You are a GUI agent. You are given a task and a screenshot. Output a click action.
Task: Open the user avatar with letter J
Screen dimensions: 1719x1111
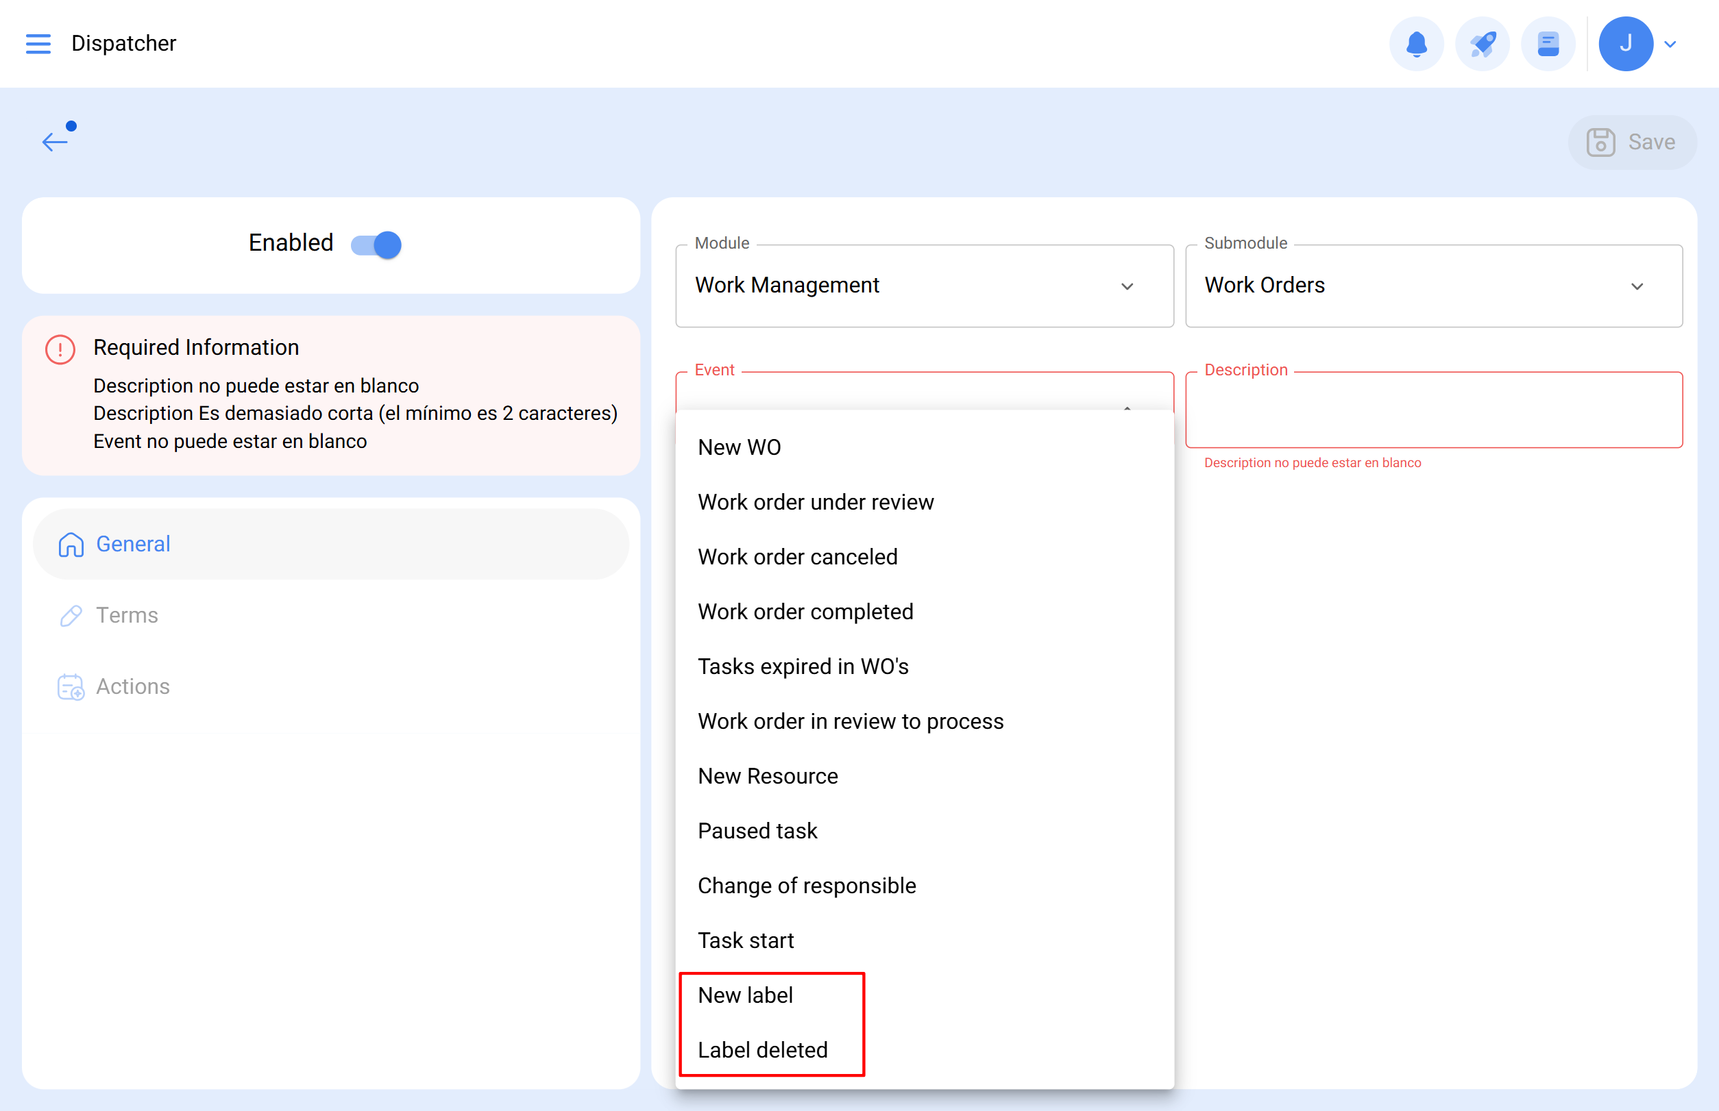[x=1625, y=43]
